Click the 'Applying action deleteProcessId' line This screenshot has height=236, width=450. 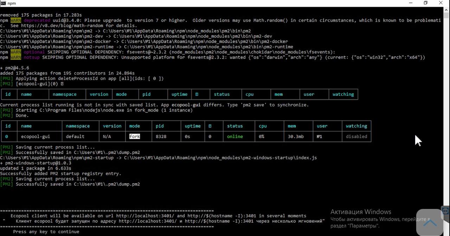coord(82,78)
